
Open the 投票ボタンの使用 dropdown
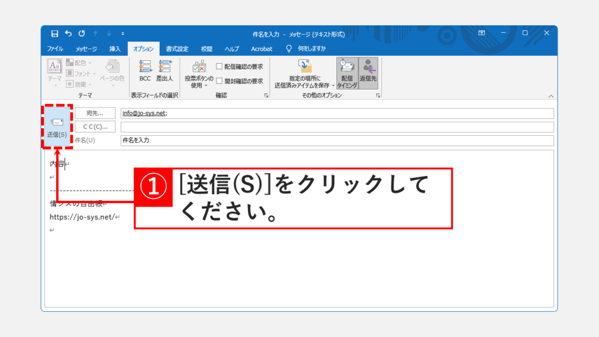[x=199, y=74]
